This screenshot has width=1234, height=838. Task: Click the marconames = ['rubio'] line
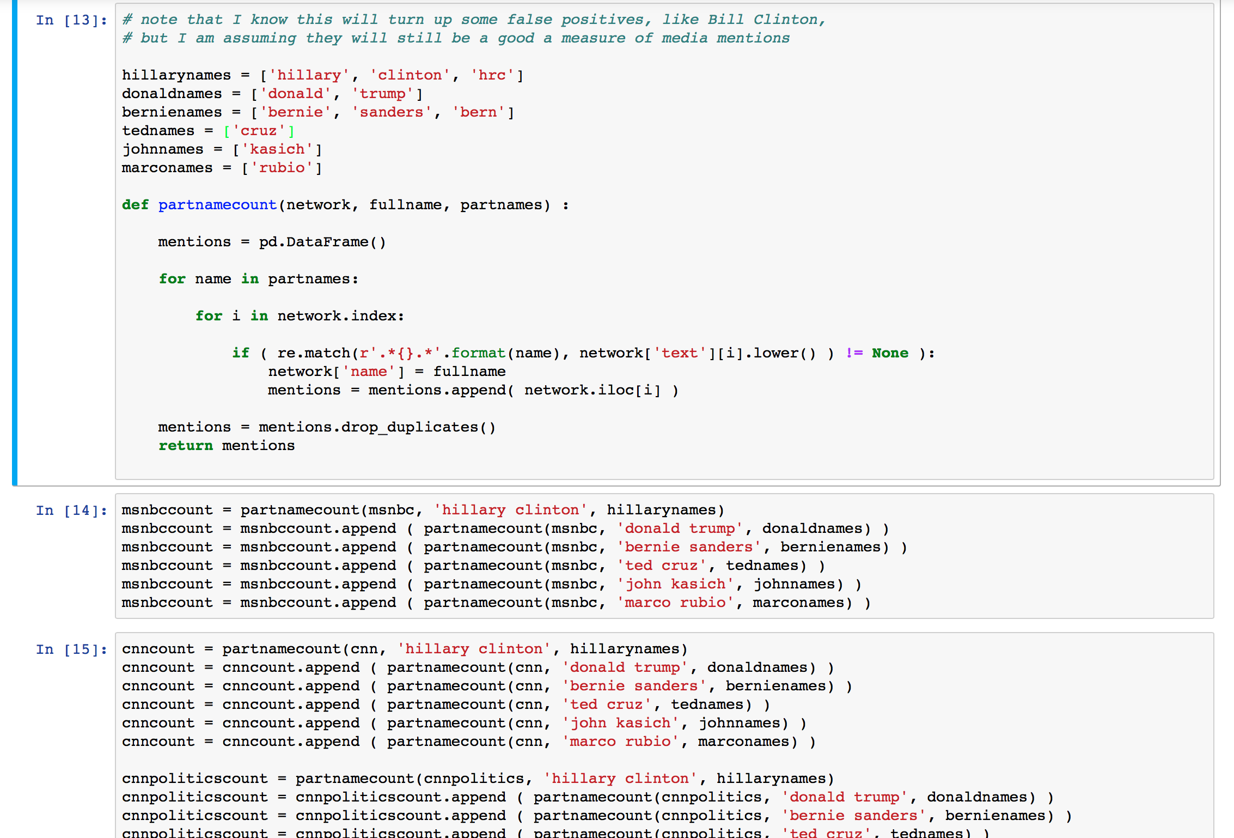click(x=222, y=168)
